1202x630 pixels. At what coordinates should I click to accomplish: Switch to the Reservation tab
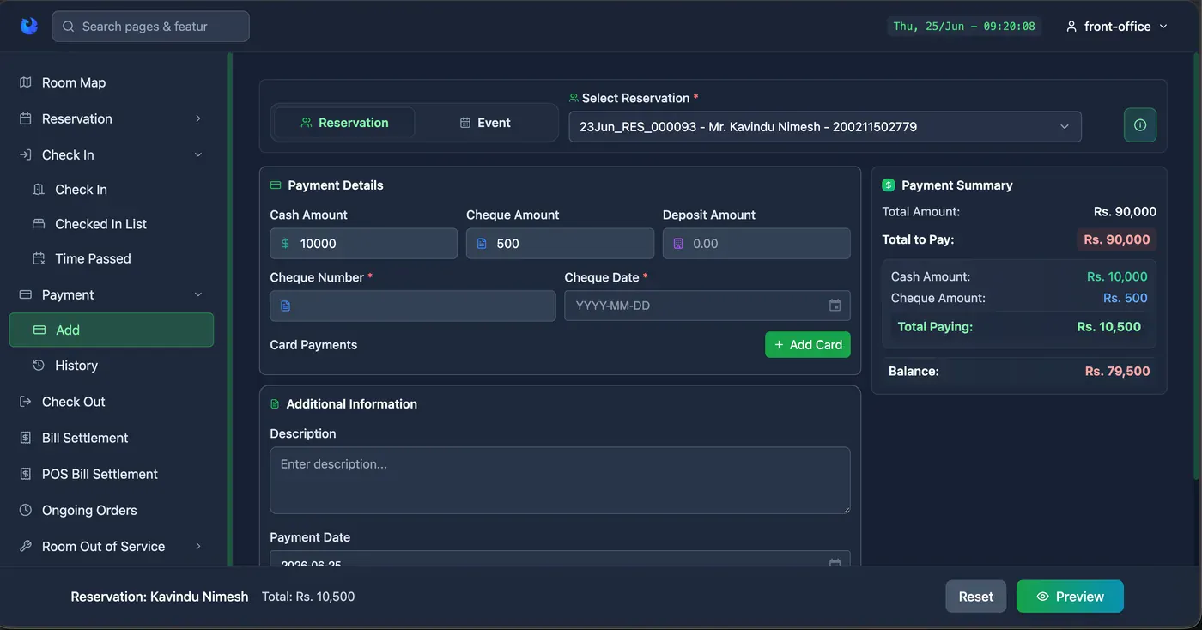click(x=344, y=123)
